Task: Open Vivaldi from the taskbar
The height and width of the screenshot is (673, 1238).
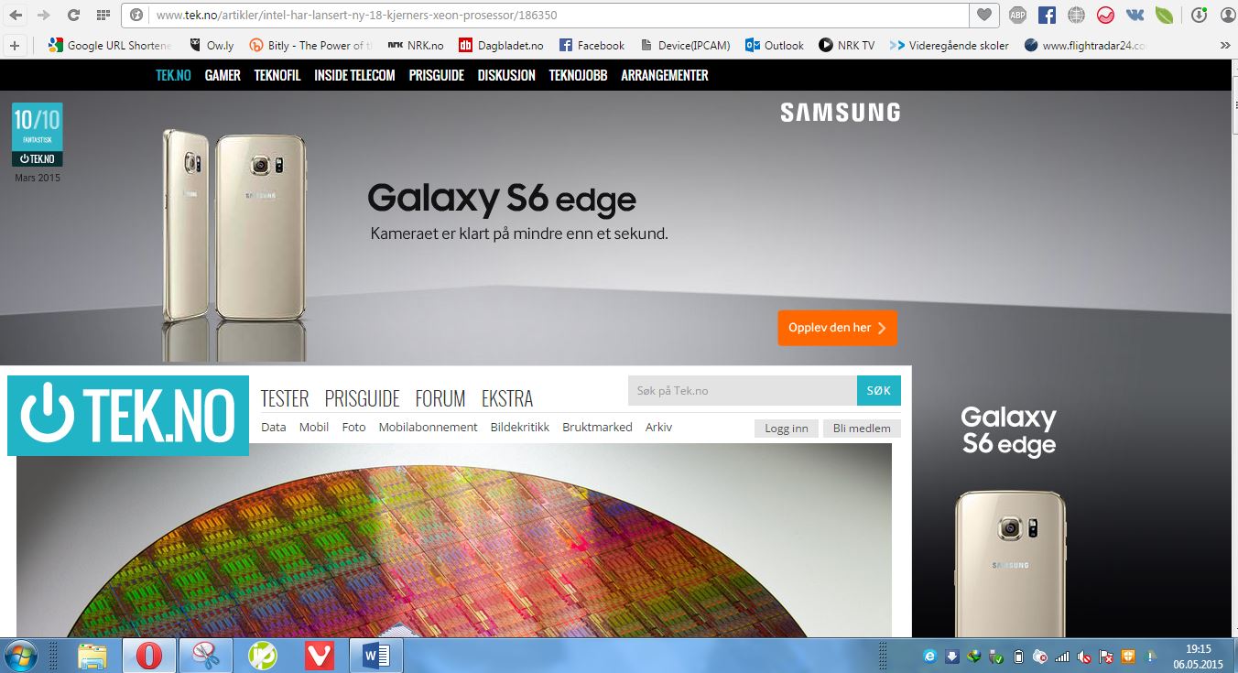Action: (x=319, y=656)
